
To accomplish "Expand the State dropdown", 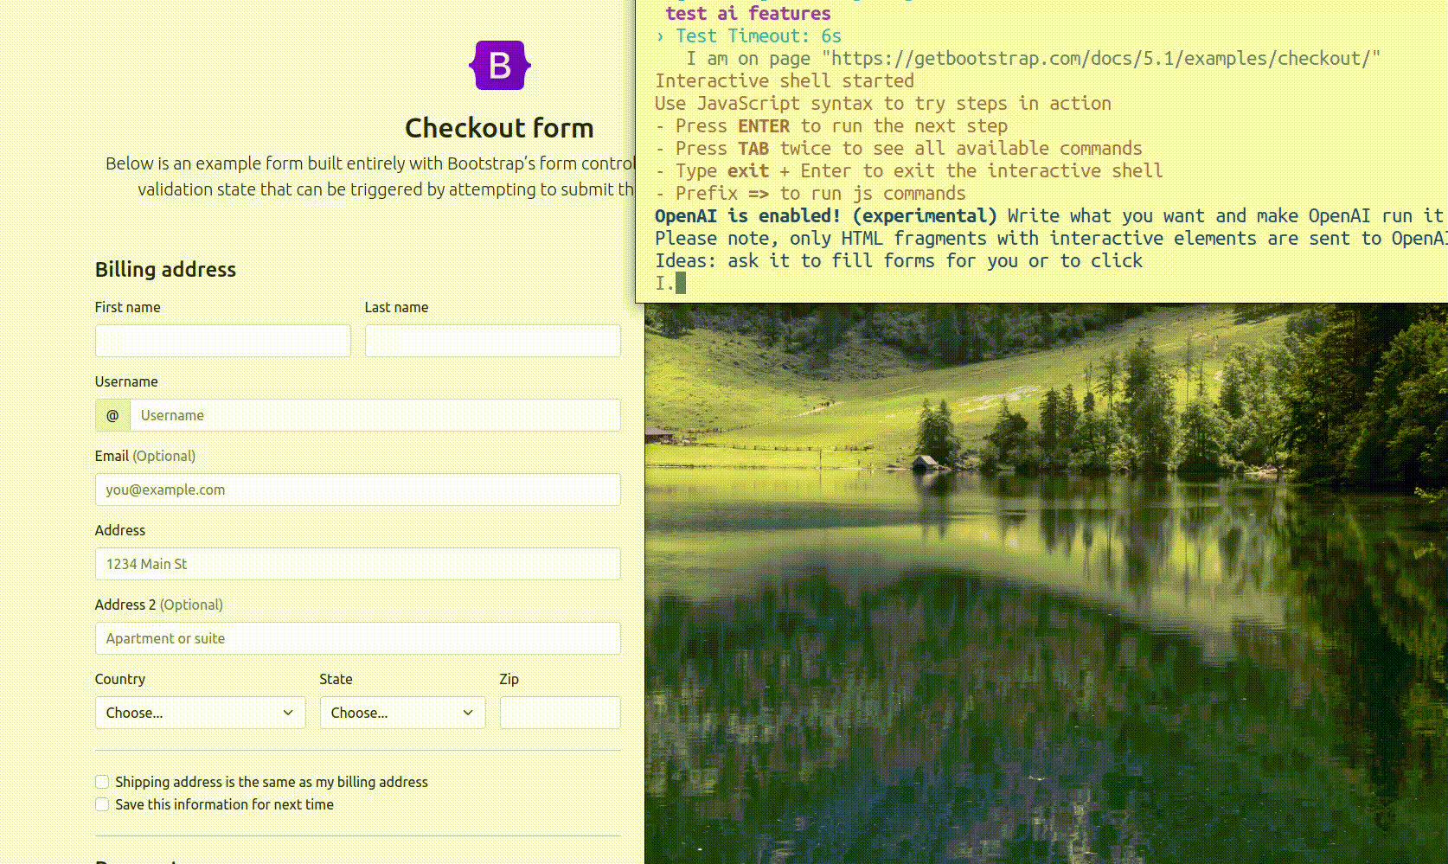I will click(x=402, y=713).
